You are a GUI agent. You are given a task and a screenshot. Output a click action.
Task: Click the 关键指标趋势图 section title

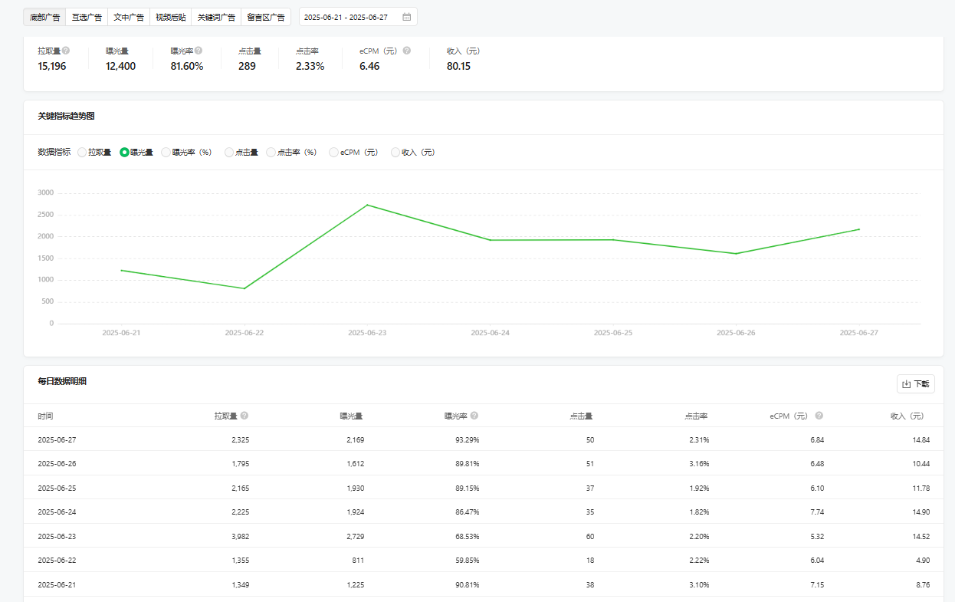point(66,117)
